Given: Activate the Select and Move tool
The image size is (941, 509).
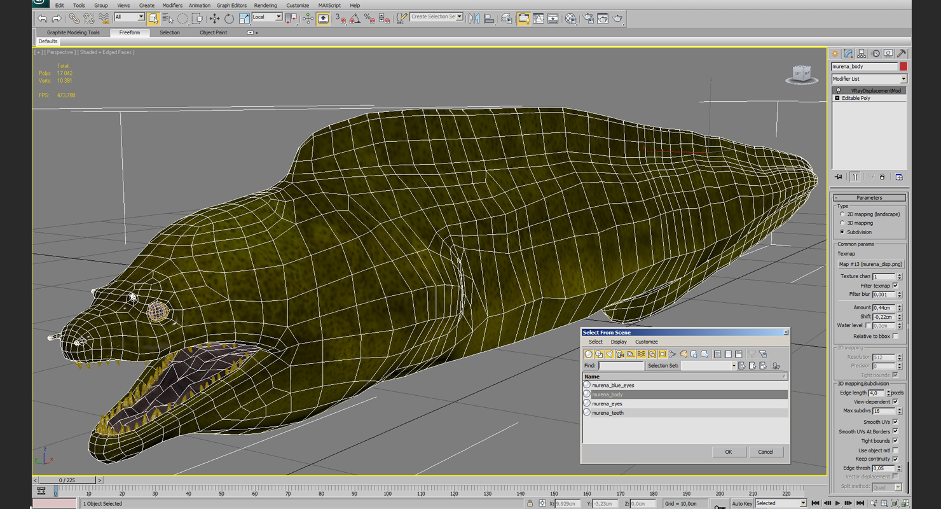Looking at the screenshot, I should tap(214, 18).
